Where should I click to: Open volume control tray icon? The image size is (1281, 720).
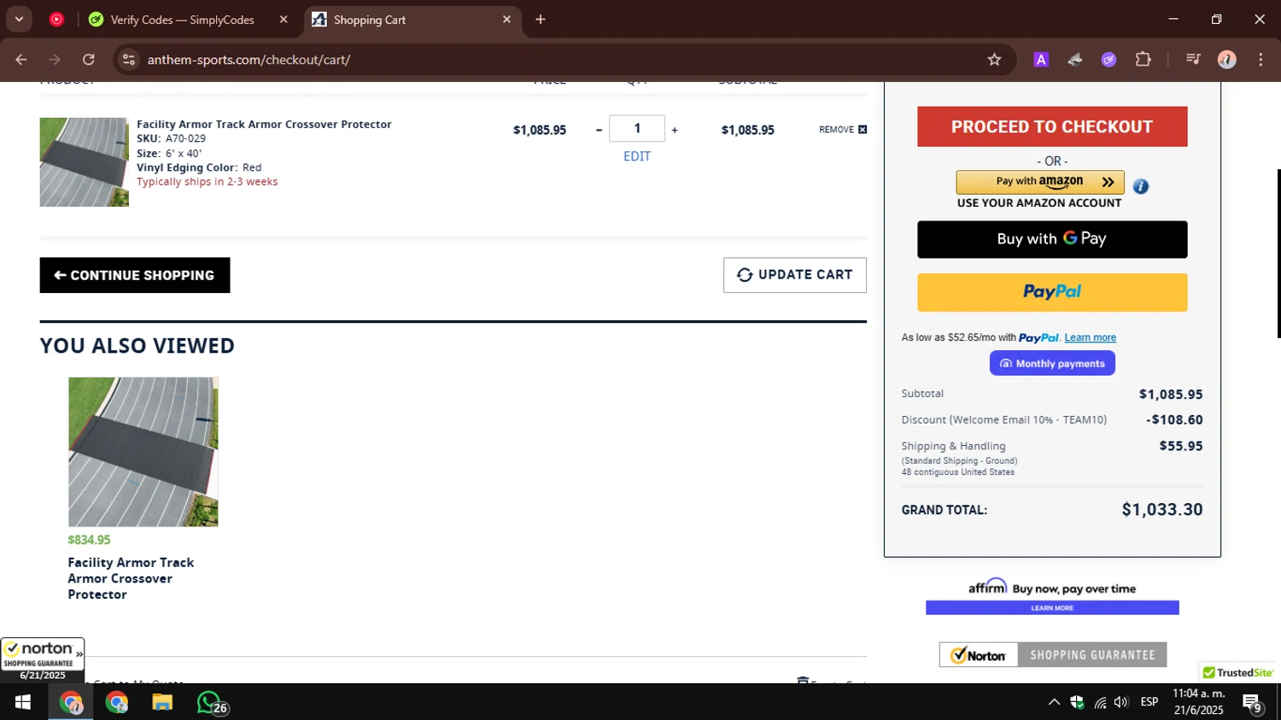(x=1121, y=702)
